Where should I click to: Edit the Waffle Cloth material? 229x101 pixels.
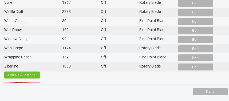pos(195,12)
